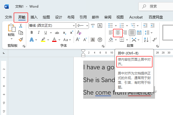173x115 pixels.
Task: Click Shading paint bucket icon
Action: pyautogui.click(x=111, y=40)
